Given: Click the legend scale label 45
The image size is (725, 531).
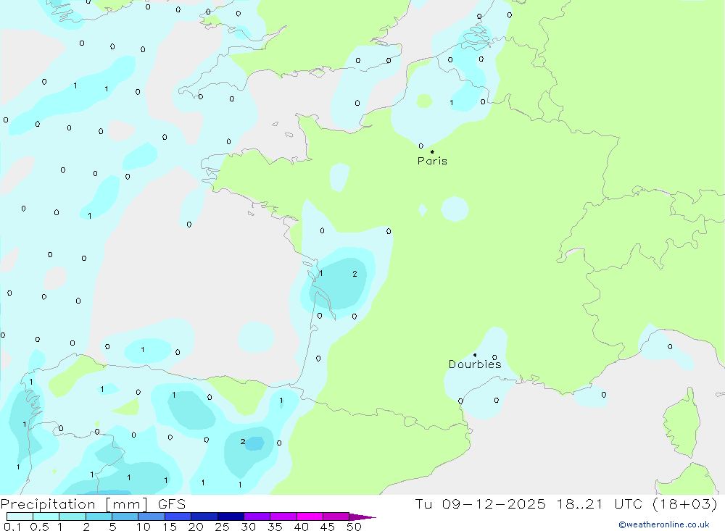Looking at the screenshot, I should tap(328, 527).
